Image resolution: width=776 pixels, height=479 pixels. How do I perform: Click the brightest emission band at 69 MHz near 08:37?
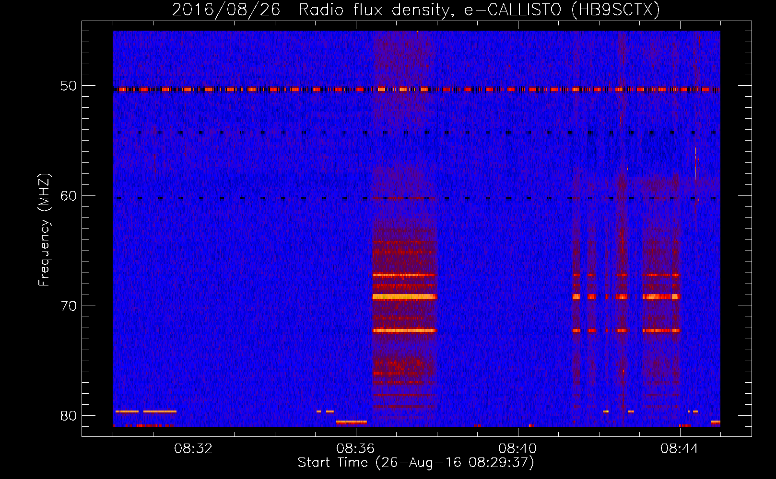click(x=404, y=297)
